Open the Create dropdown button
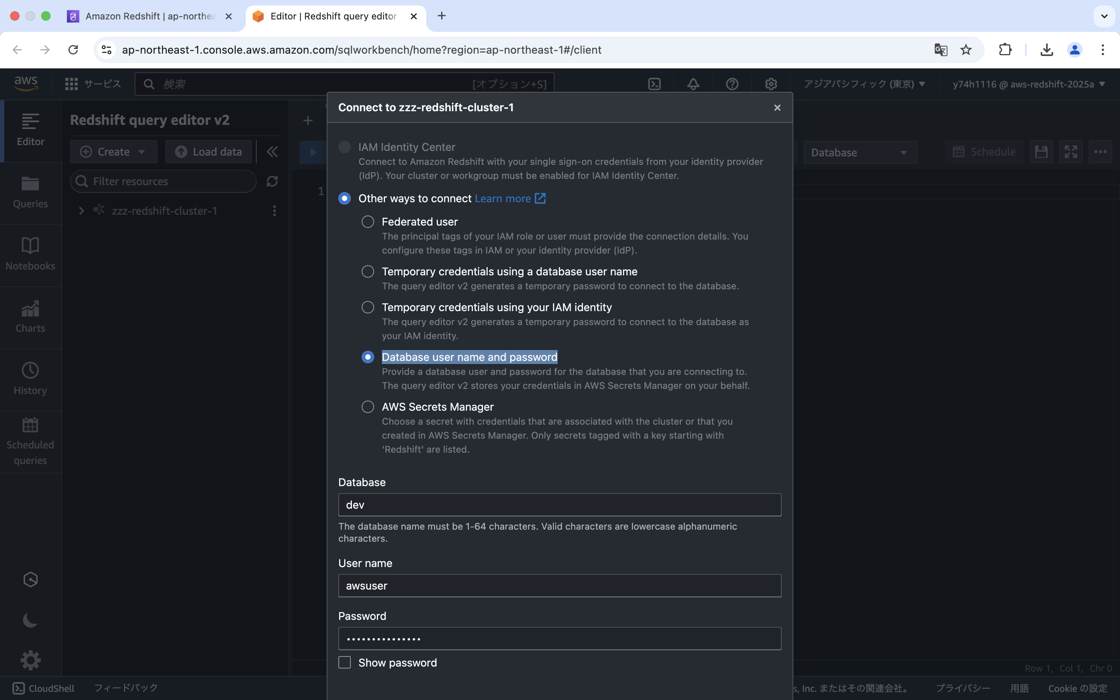1120x700 pixels. click(114, 152)
